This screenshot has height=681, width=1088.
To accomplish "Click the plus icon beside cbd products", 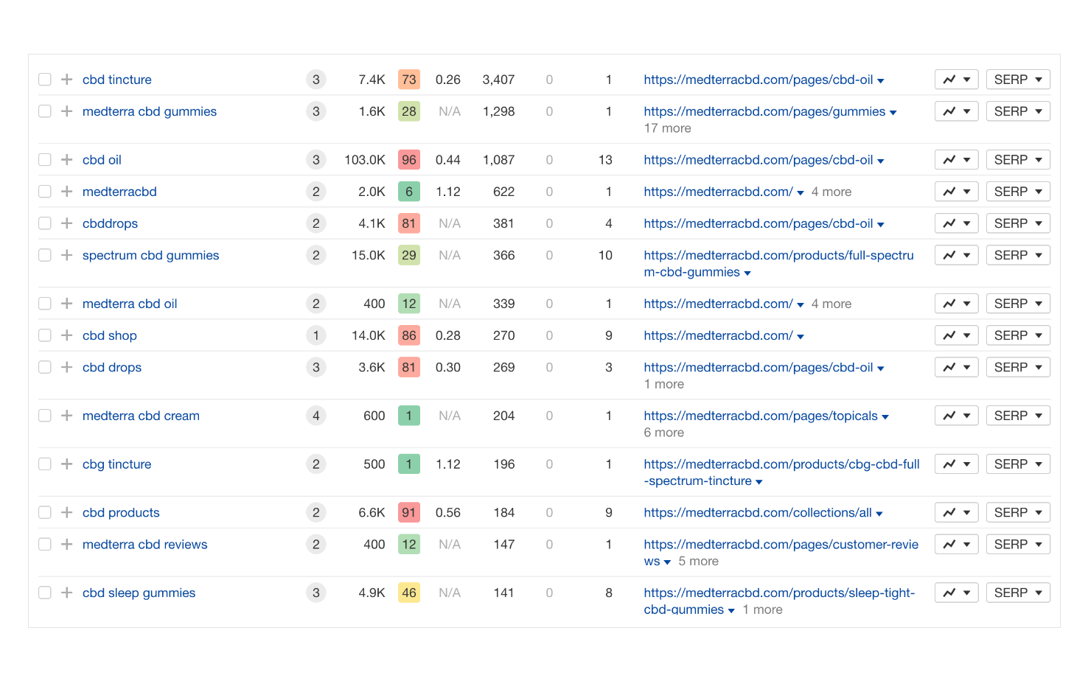I will 67,512.
